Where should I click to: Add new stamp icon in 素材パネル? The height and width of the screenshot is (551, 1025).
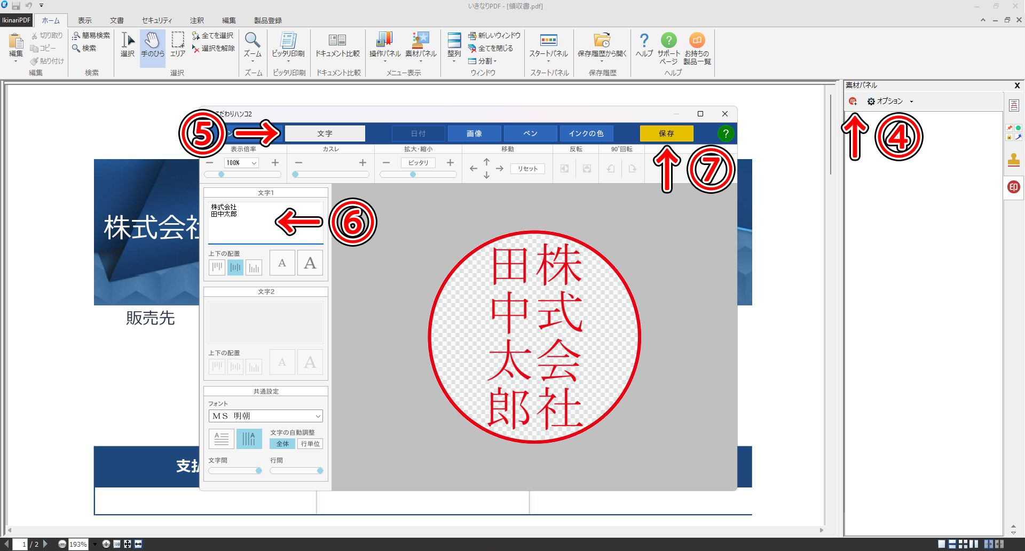853,101
